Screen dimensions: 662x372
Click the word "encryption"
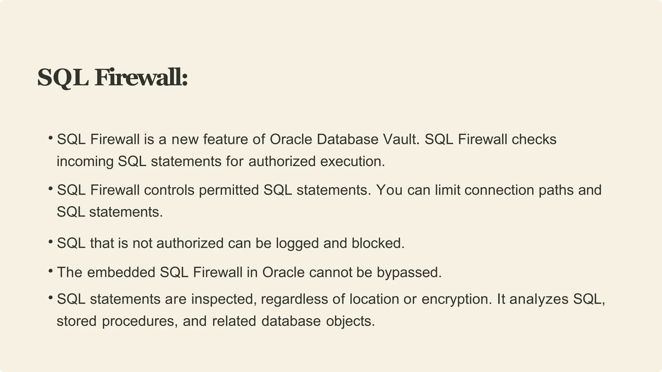click(456, 299)
